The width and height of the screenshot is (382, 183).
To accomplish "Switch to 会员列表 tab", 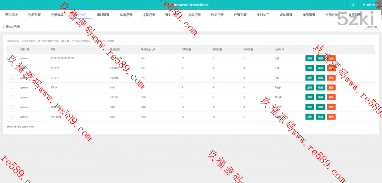I will pos(34,15).
